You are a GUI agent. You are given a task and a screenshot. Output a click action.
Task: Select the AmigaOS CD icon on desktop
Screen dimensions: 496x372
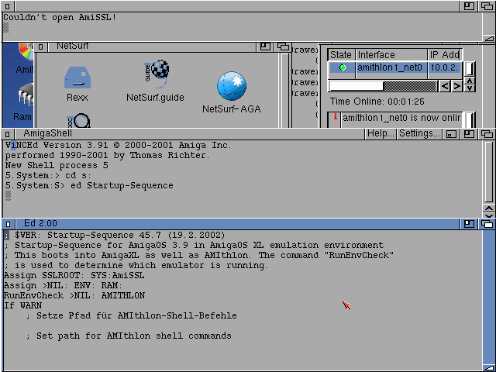tap(26, 52)
